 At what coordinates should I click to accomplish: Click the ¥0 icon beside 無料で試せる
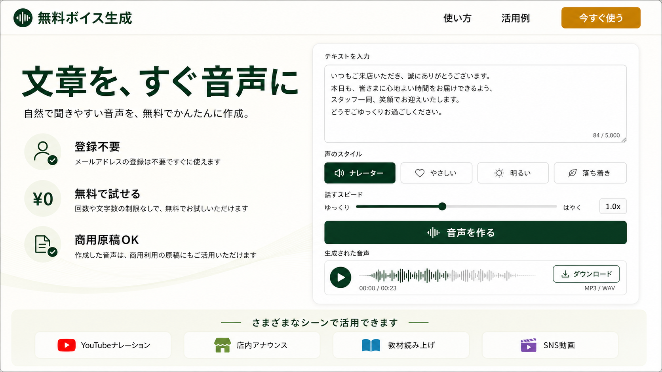click(43, 199)
